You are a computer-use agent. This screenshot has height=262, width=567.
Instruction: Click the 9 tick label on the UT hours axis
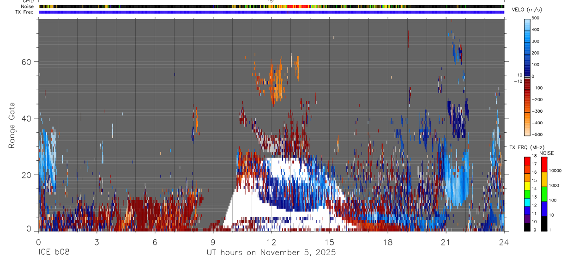213,242
